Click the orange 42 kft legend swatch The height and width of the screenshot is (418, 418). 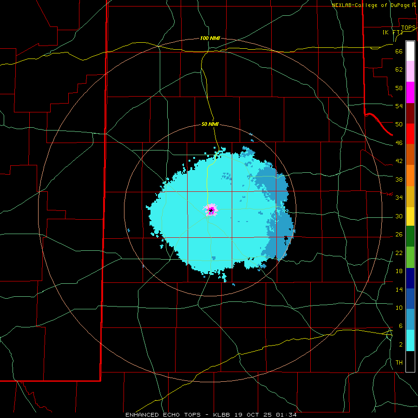tap(410, 176)
